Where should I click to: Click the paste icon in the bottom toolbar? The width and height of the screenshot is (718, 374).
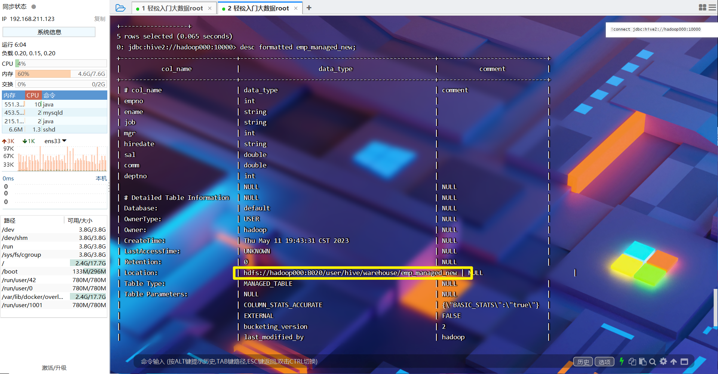[x=643, y=361]
